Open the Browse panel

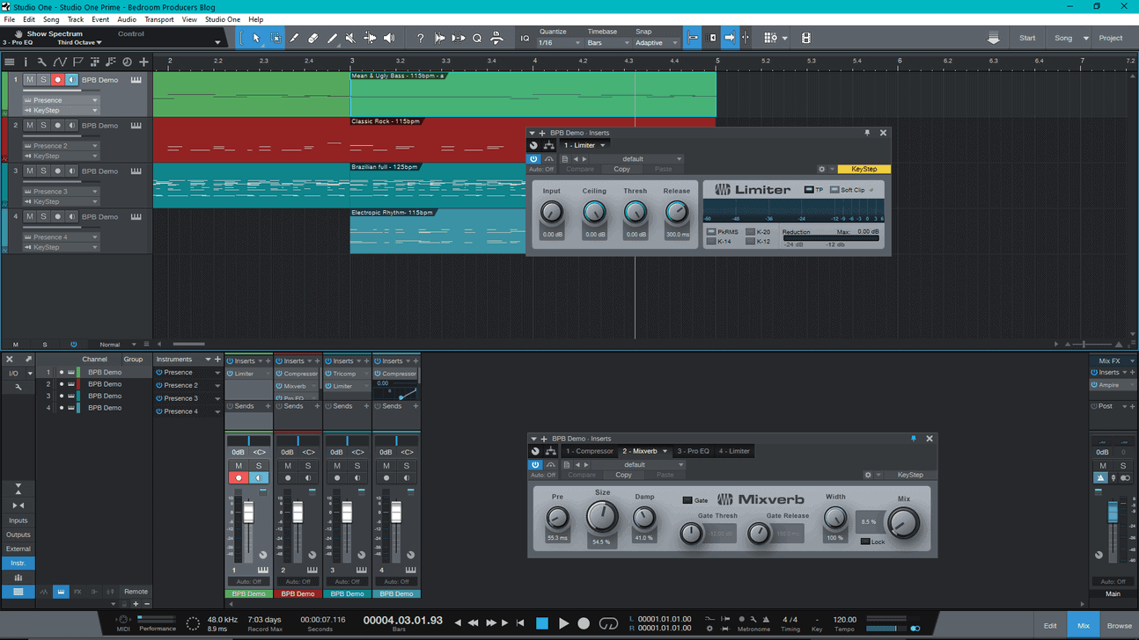click(1119, 625)
